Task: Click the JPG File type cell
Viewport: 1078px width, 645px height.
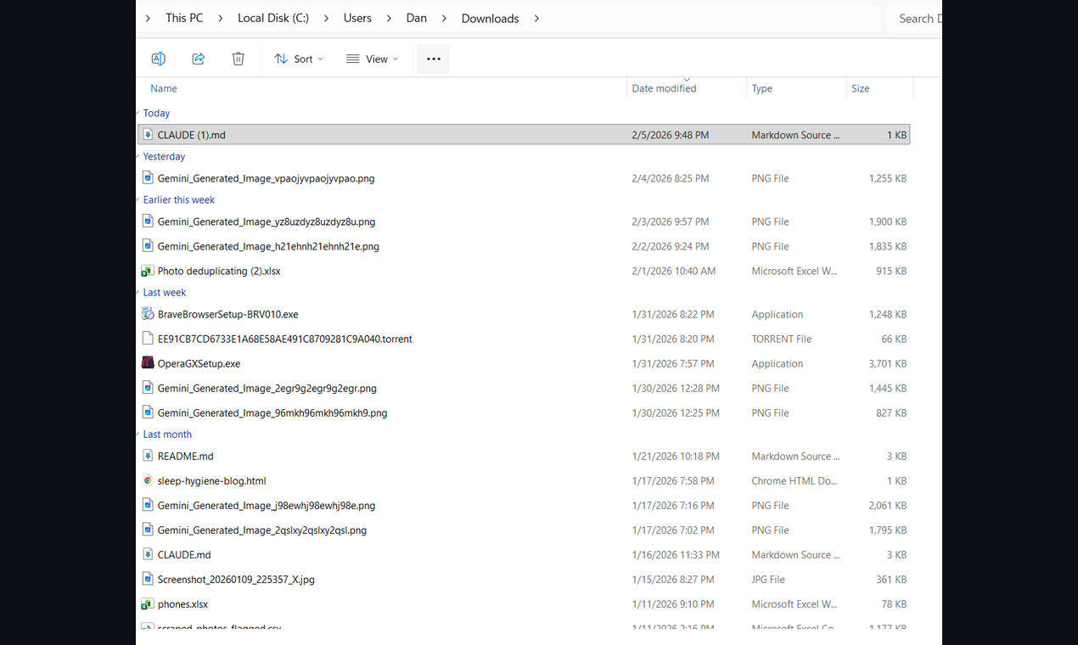Action: (768, 579)
